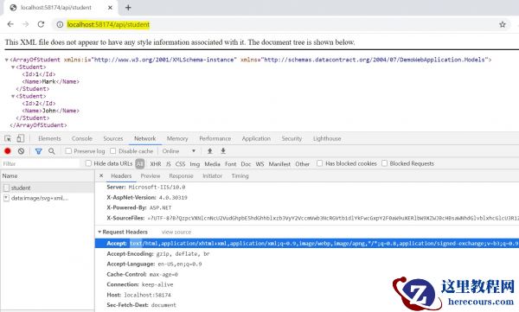
Task: Switch to the Preview tab of request
Action: coord(151,176)
